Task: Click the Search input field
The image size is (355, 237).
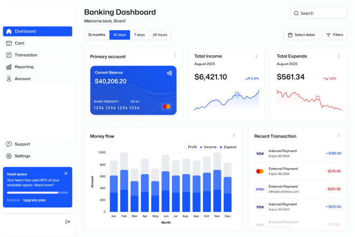Action: tap(318, 13)
